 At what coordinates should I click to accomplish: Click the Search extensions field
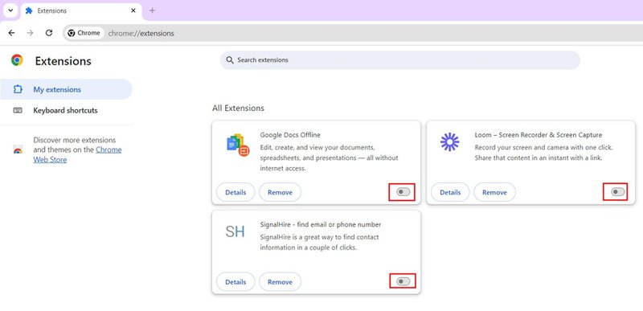tap(399, 60)
